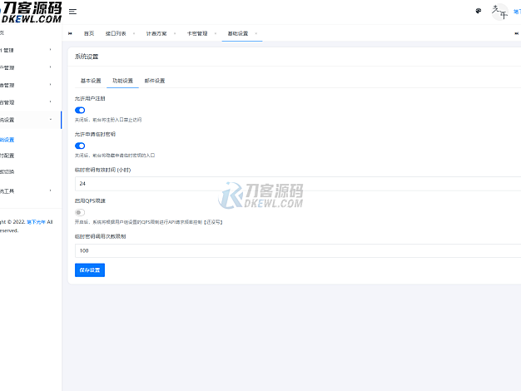This screenshot has height=391, width=521.
Task: Close the 基础设置 tab
Action: pyautogui.click(x=256, y=33)
